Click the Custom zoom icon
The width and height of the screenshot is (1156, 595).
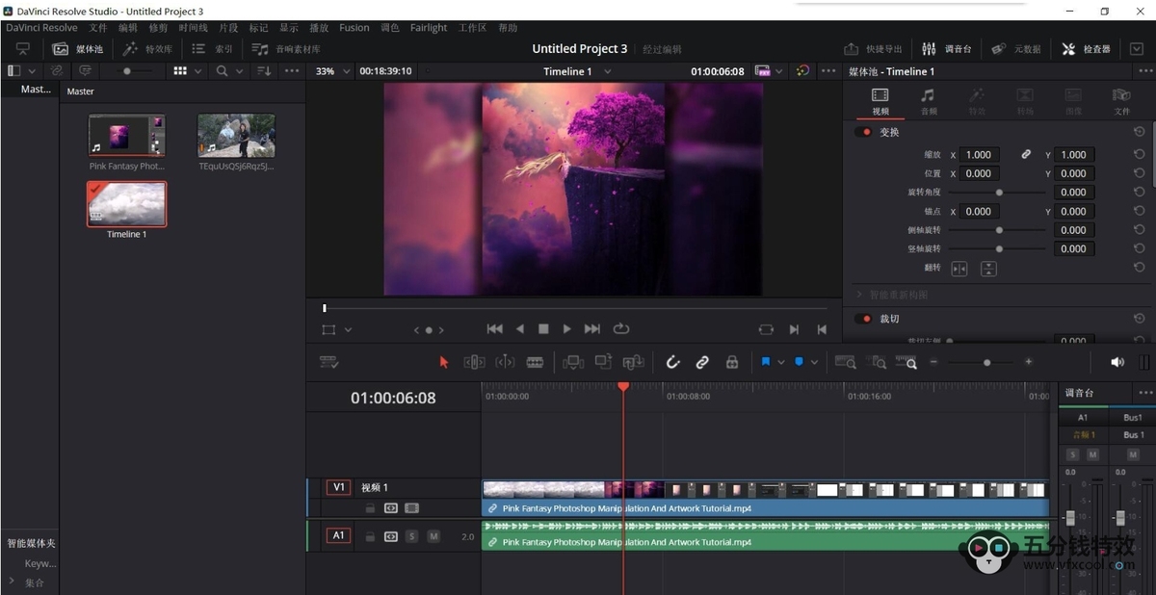906,362
